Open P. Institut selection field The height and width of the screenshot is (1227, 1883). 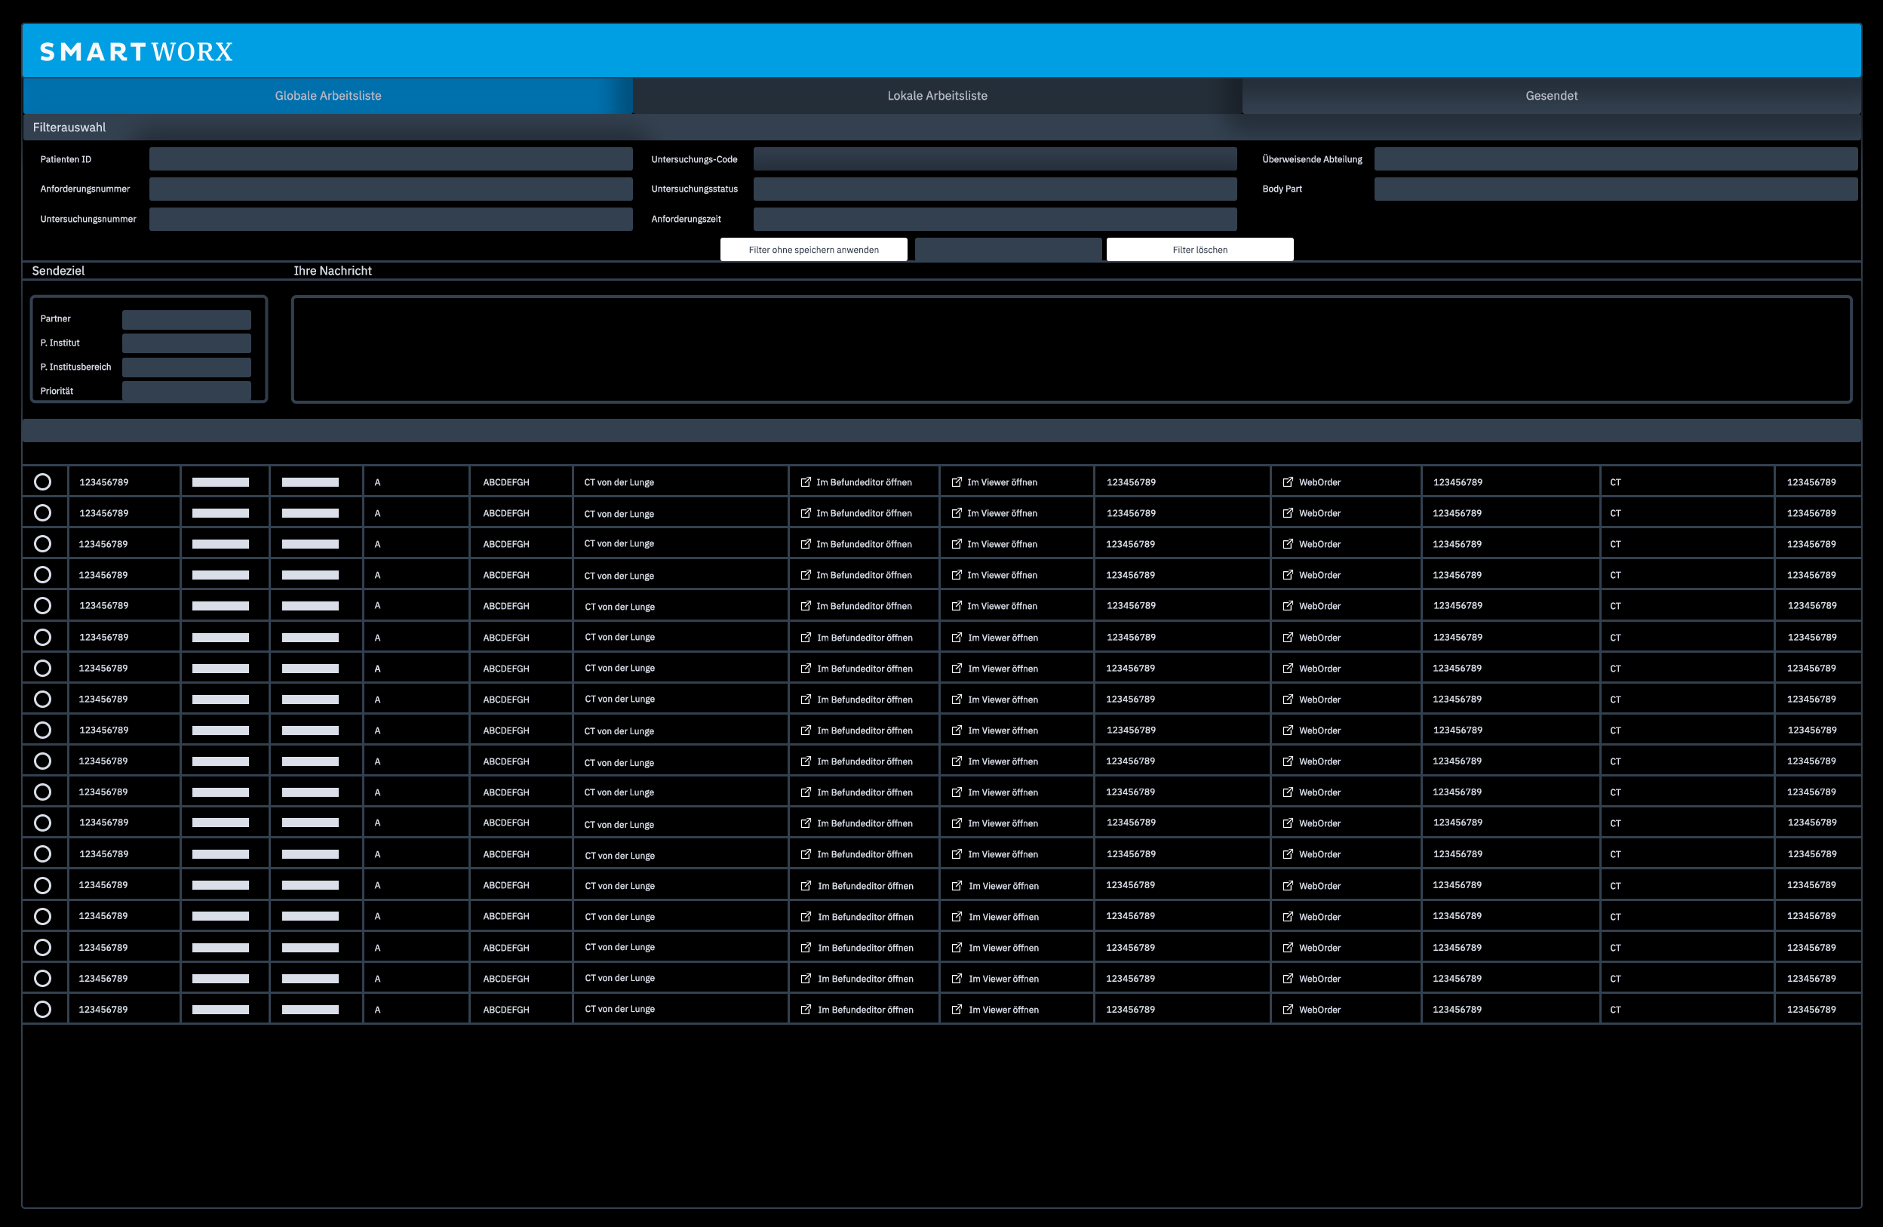point(187,343)
